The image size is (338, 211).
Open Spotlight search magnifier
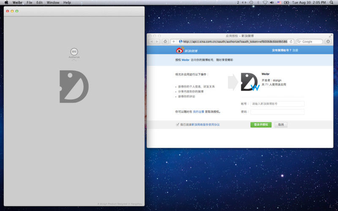click(x=331, y=3)
